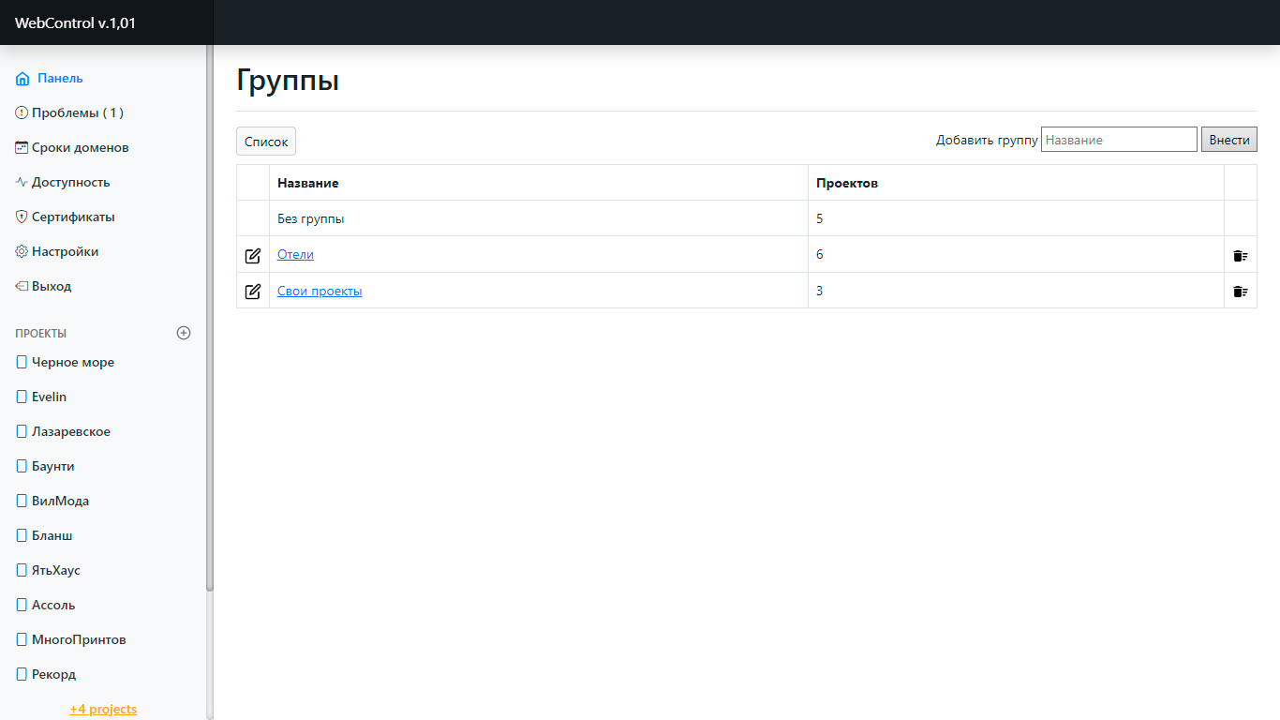
Task: Open the Свои проекты group link
Action: pos(320,292)
